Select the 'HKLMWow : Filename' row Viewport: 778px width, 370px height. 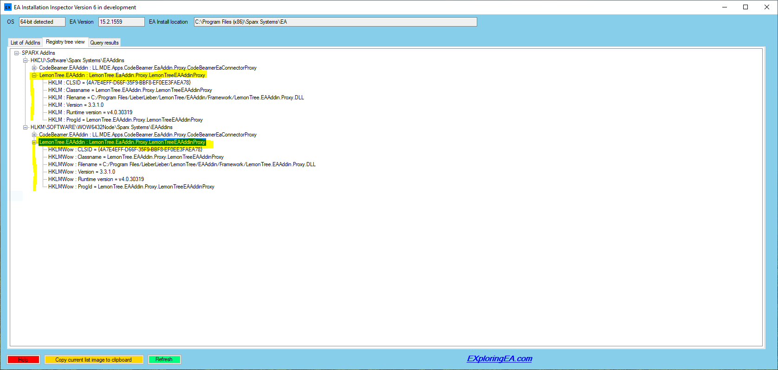[182, 164]
